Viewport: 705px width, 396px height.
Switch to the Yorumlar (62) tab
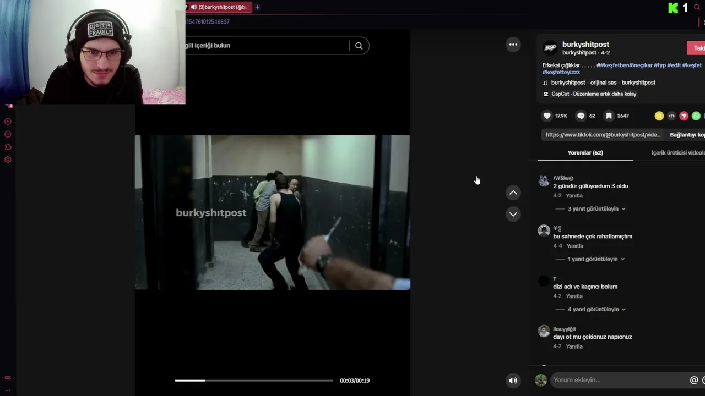point(585,152)
